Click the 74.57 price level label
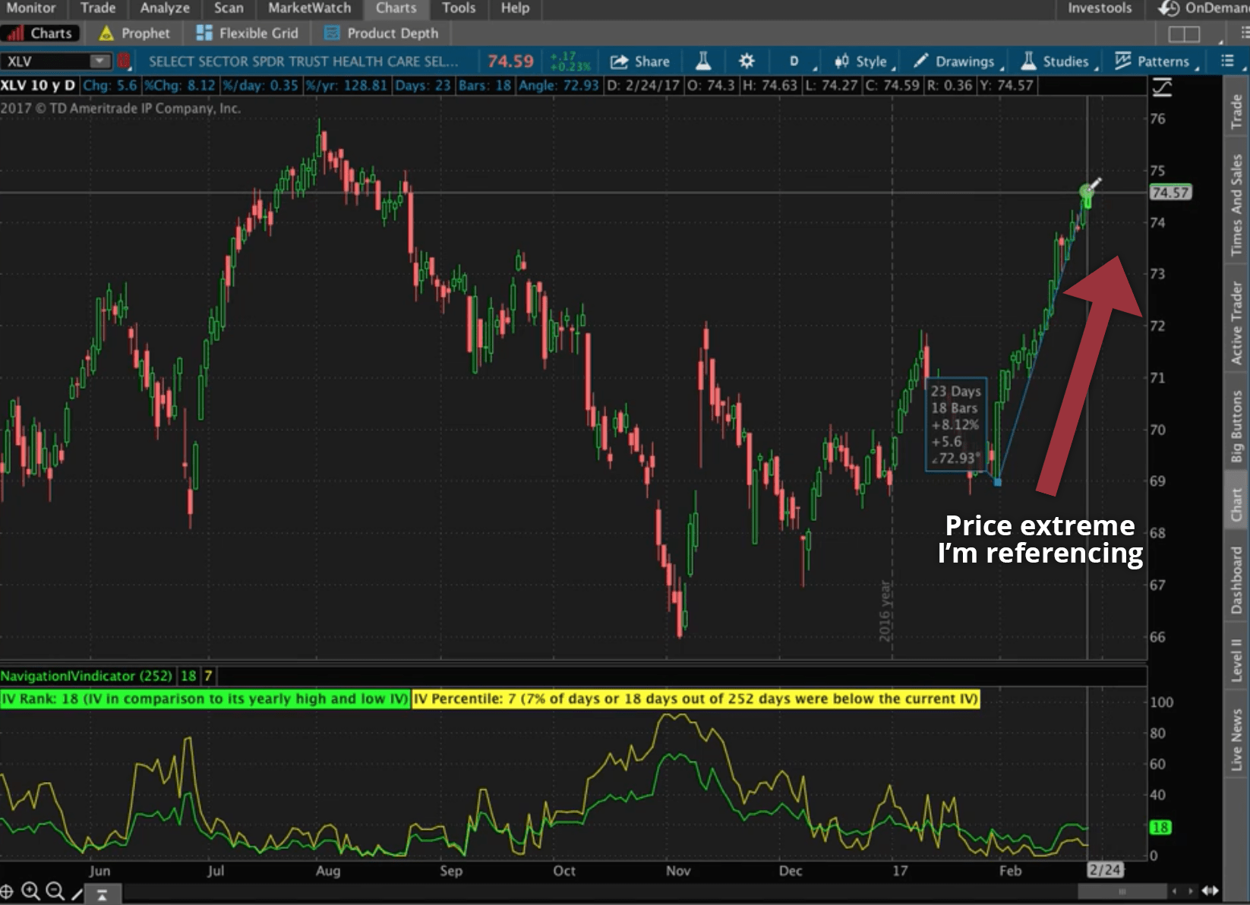Image resolution: width=1250 pixels, height=905 pixels. pyautogui.click(x=1170, y=193)
